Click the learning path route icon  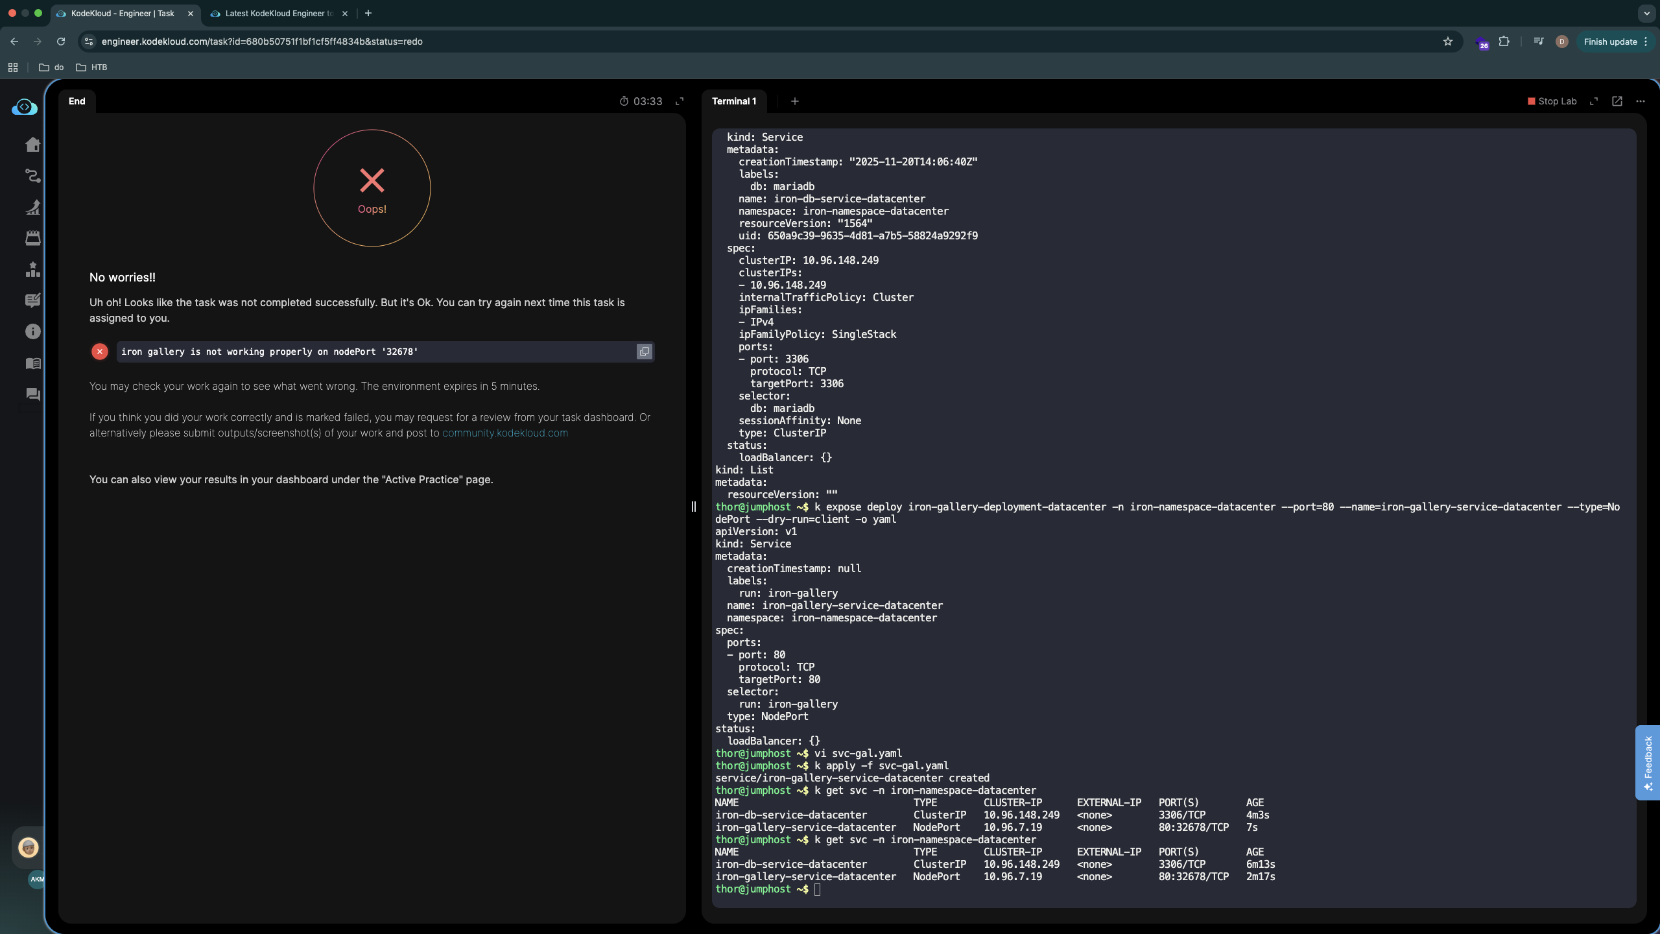(32, 176)
